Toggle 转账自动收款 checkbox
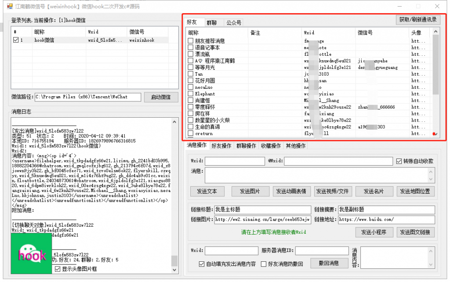 pyautogui.click(x=399, y=161)
